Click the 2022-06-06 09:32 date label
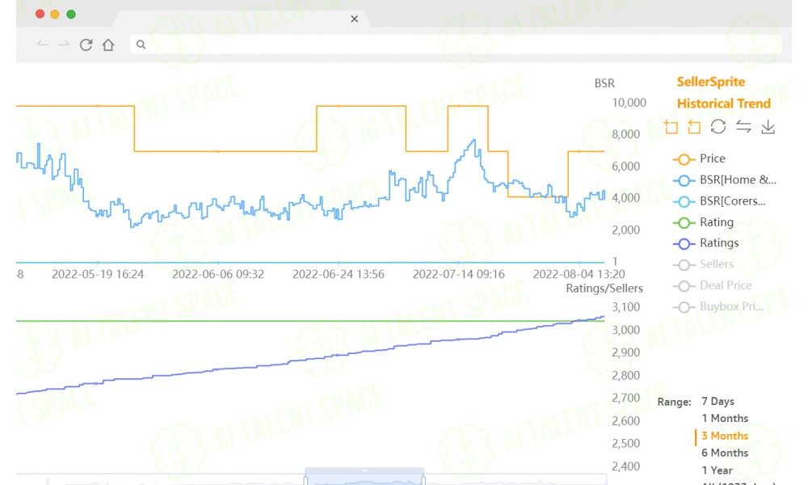This screenshot has width=808, height=485. (x=218, y=274)
